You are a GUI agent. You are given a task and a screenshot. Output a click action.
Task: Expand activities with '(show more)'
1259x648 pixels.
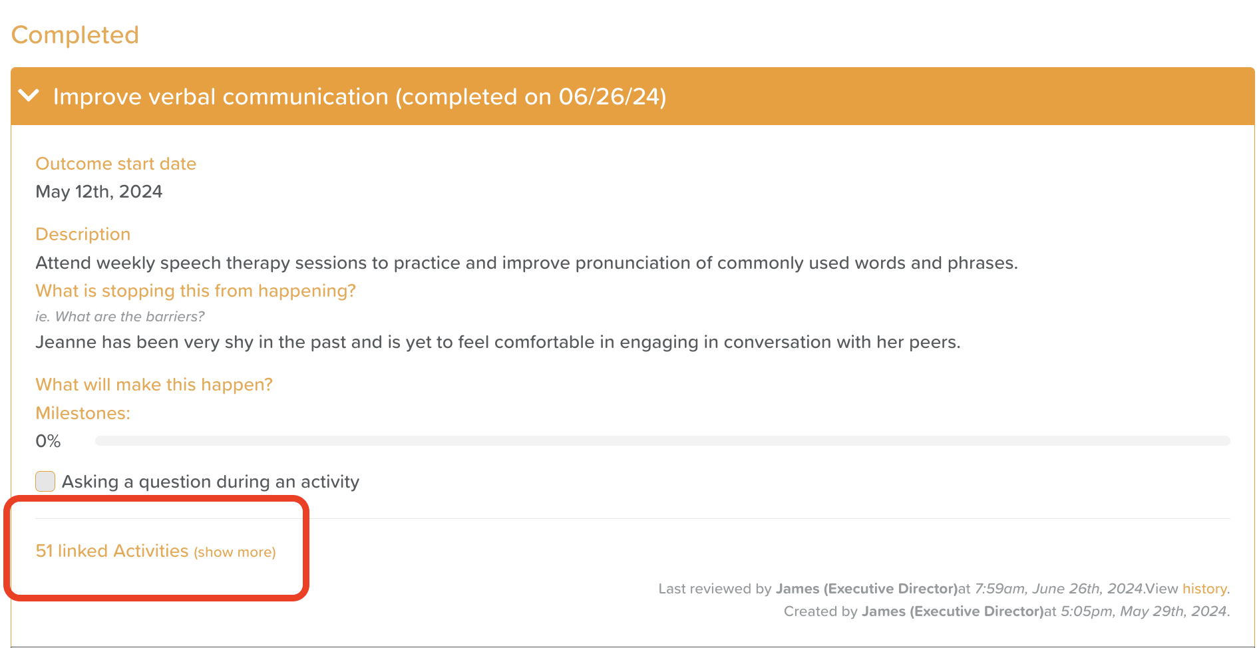pos(235,552)
